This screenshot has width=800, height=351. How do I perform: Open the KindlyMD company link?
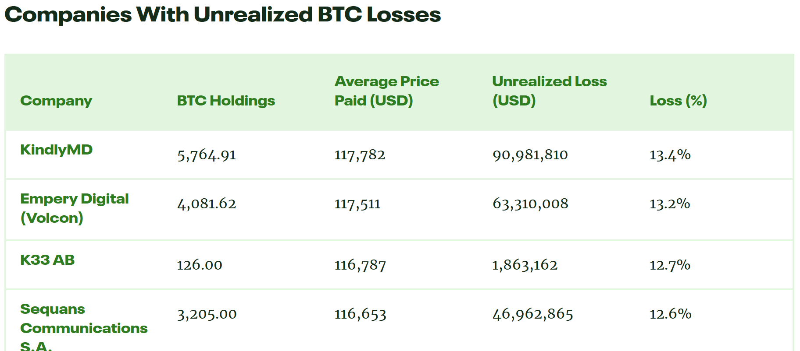56,150
